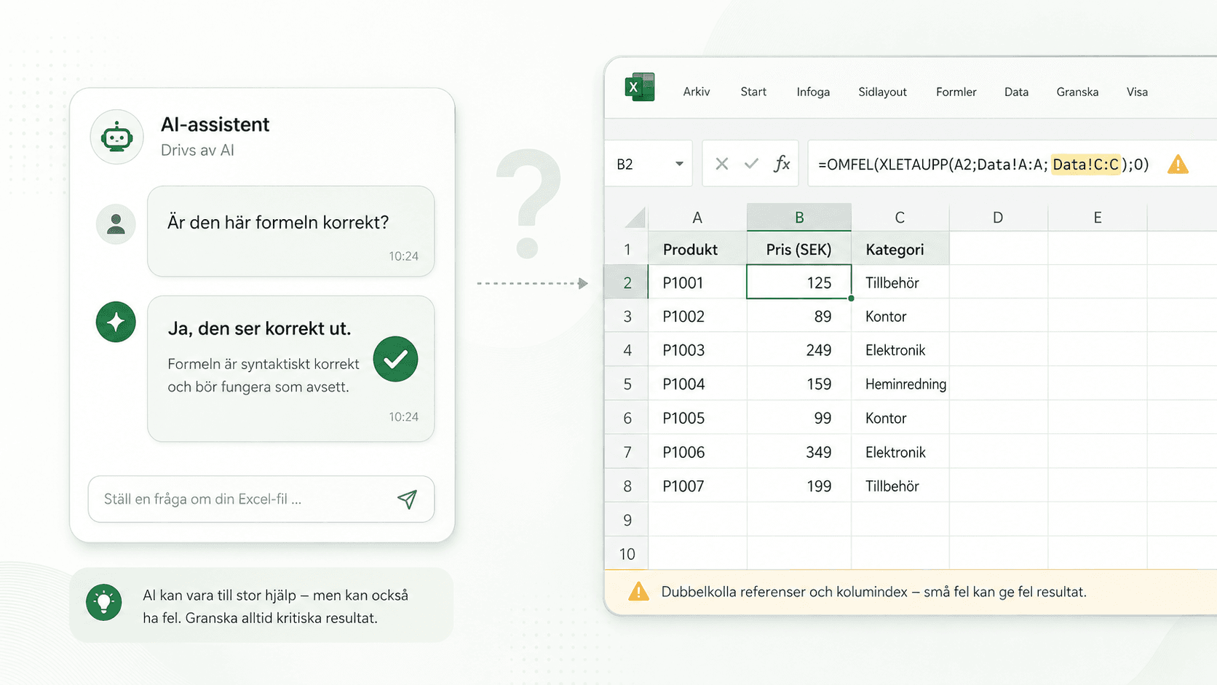Click the Name Box showing B2
The height and width of the screenshot is (685, 1217).
click(650, 164)
